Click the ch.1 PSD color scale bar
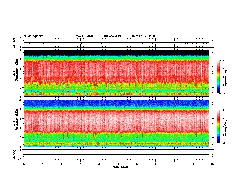This screenshot has width=239, height=184. (218, 77)
